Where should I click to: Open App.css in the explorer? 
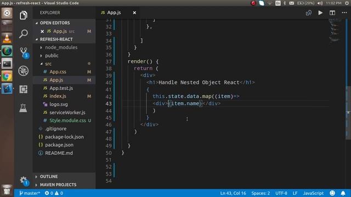(x=64, y=72)
